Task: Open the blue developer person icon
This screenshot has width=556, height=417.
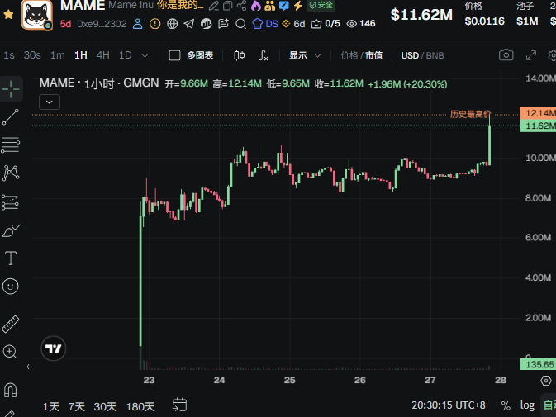Action: (138, 24)
